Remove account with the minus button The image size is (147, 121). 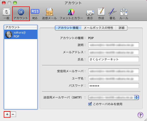point(13,114)
